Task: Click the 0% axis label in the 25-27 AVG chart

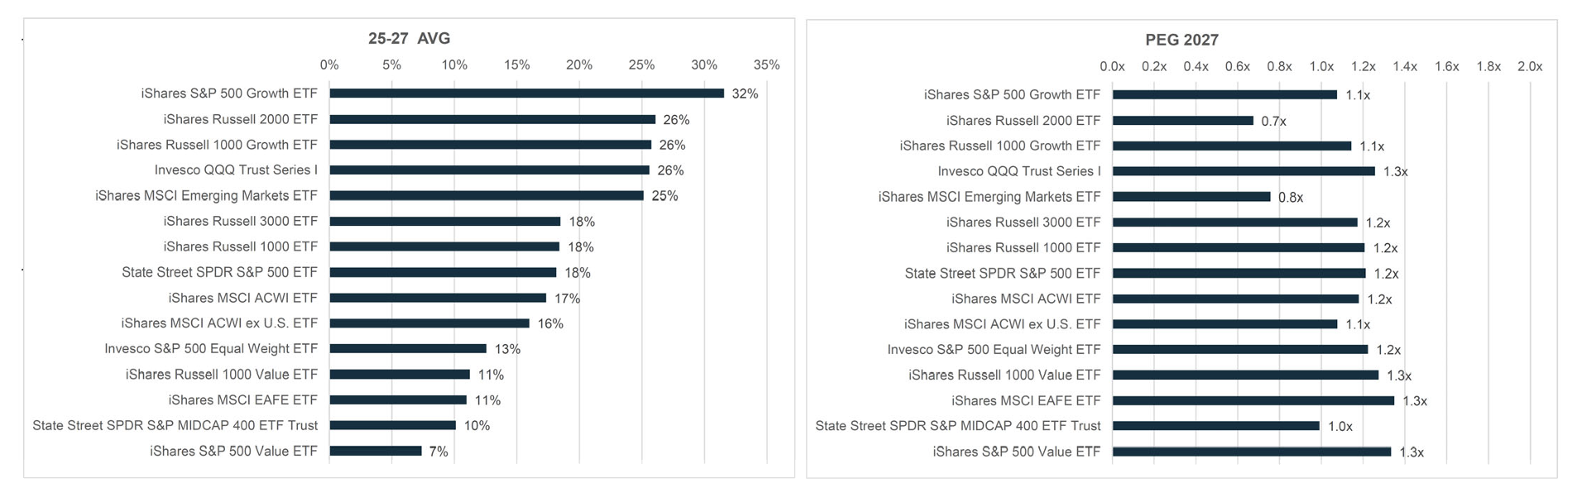Action: (329, 65)
